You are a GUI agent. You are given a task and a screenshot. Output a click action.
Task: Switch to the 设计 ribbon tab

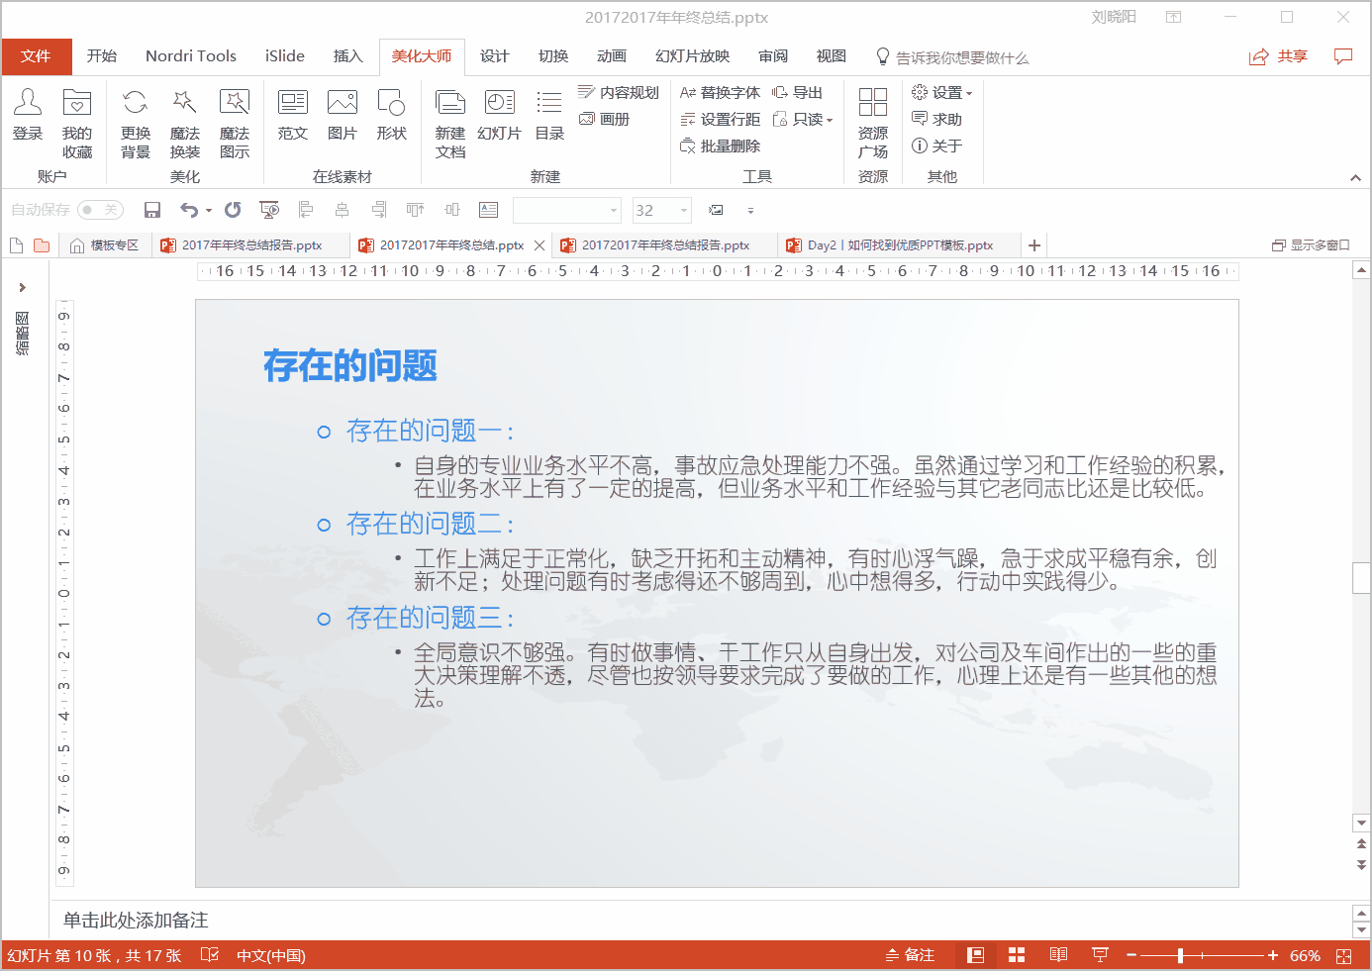pyautogui.click(x=495, y=56)
